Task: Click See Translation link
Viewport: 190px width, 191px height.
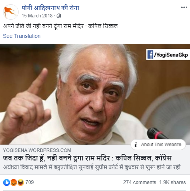Action: [x=22, y=36]
